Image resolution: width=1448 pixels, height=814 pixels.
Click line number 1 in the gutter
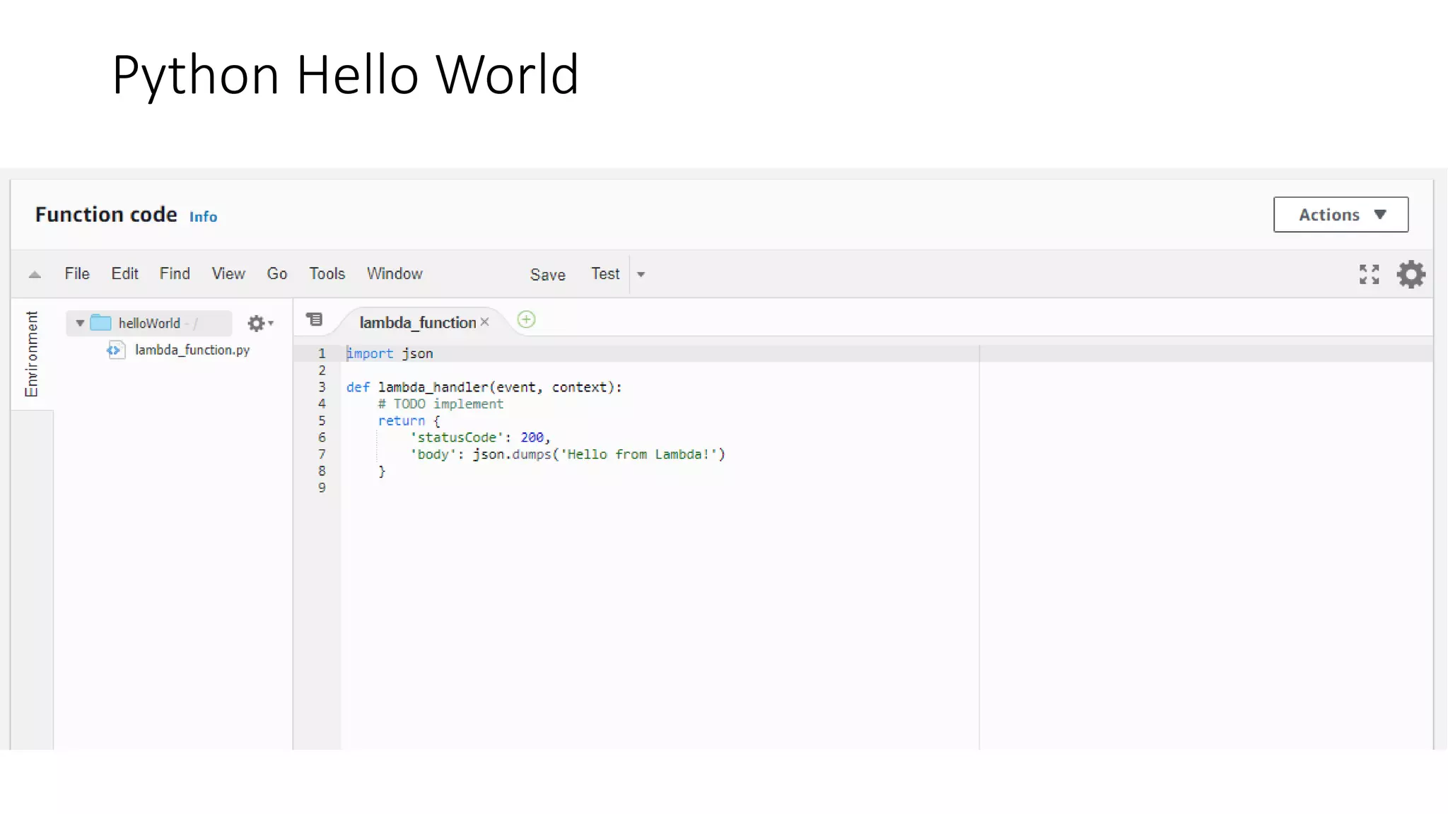(322, 354)
